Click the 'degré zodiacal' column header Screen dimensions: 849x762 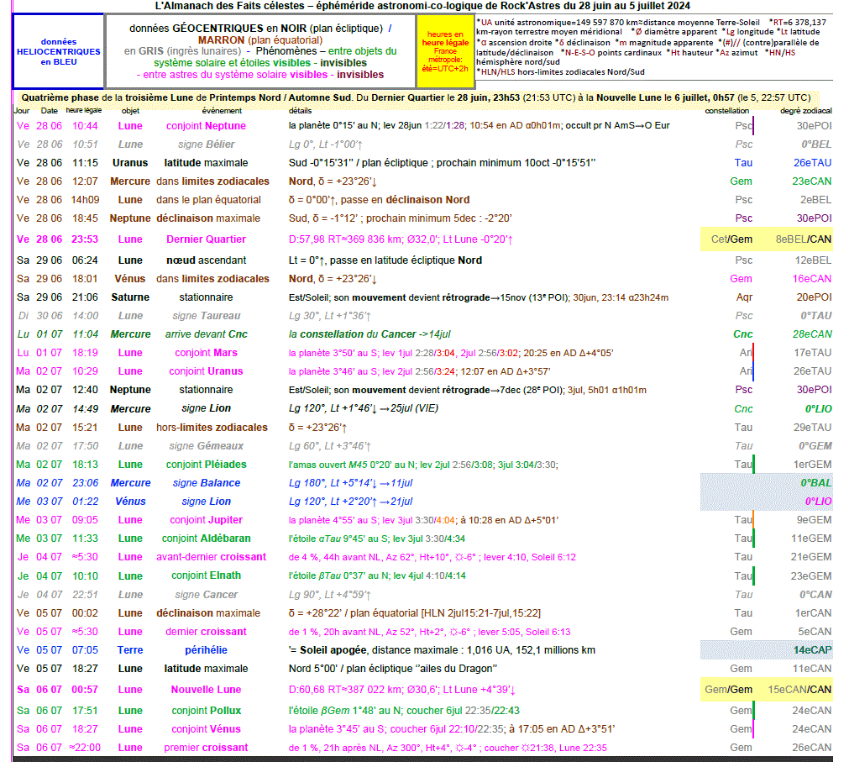(805, 111)
